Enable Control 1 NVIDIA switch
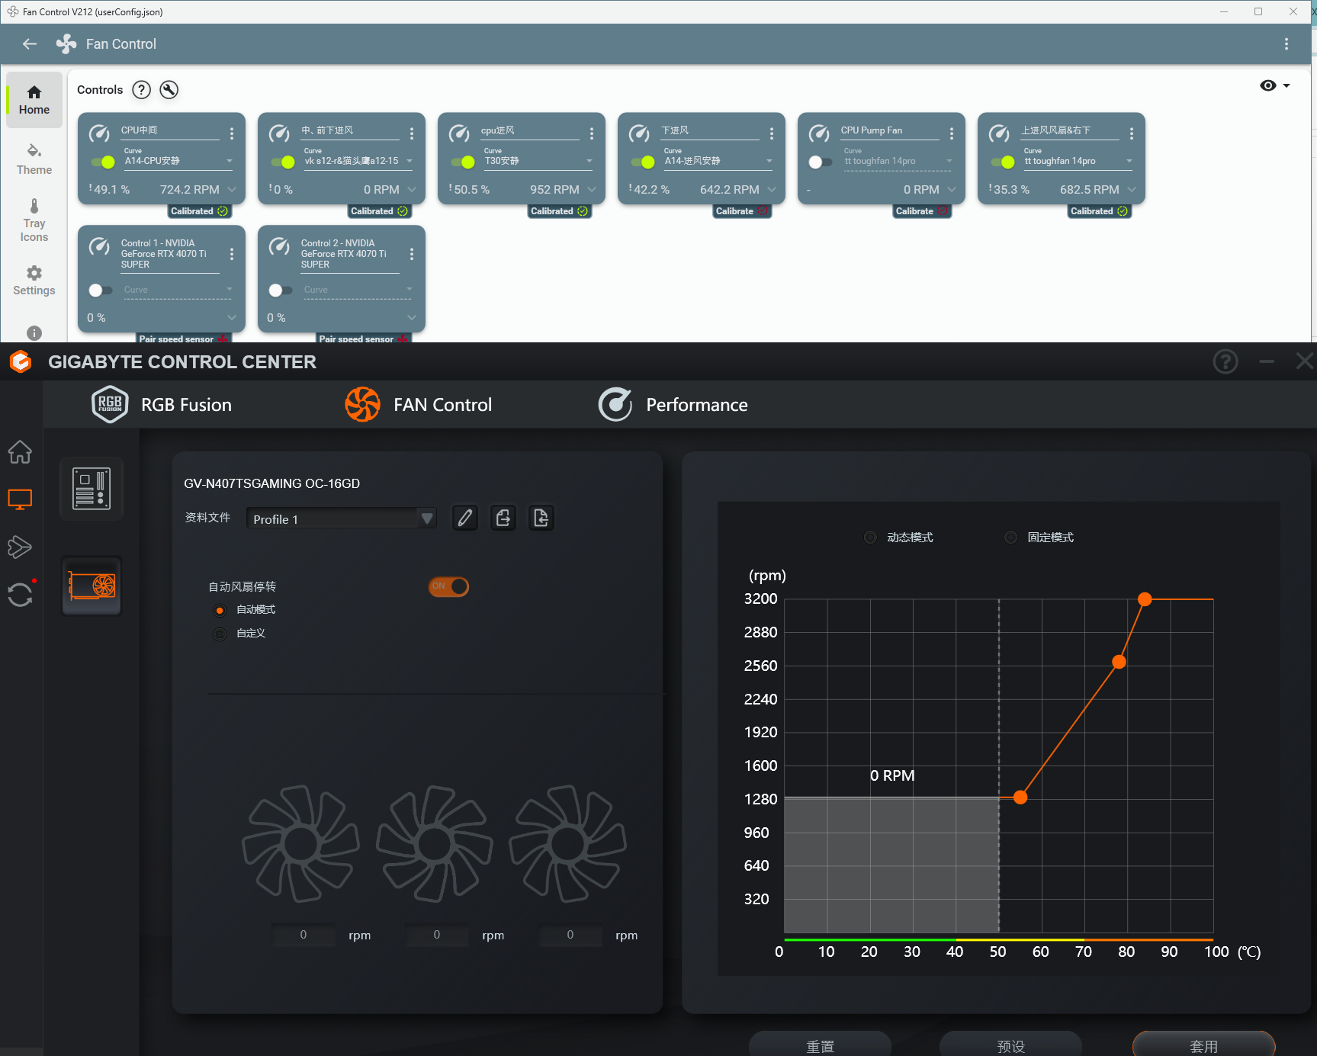Image resolution: width=1317 pixels, height=1056 pixels. (x=100, y=290)
